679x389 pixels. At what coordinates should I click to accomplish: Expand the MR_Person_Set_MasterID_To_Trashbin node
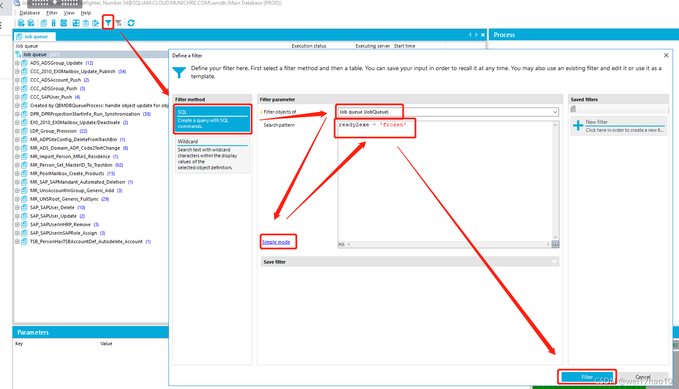coord(17,165)
